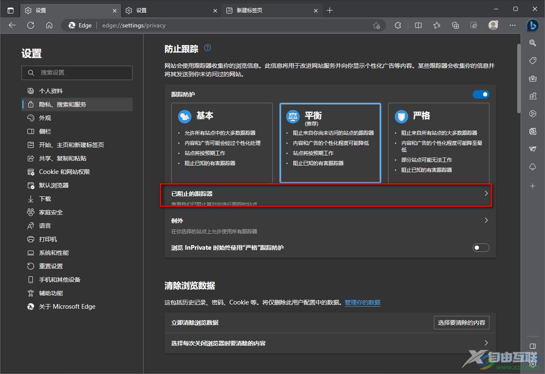Open the sidebar Outlook icon

pos(533,131)
